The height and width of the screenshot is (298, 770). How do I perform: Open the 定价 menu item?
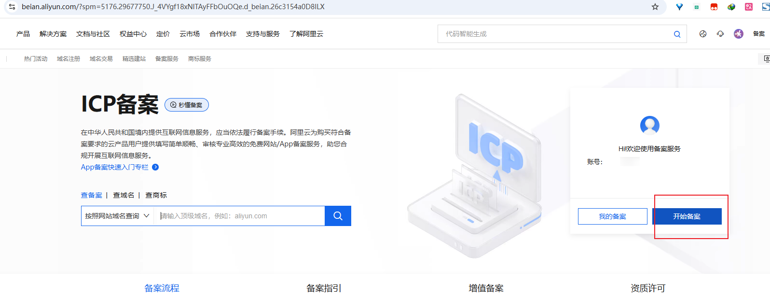(163, 34)
